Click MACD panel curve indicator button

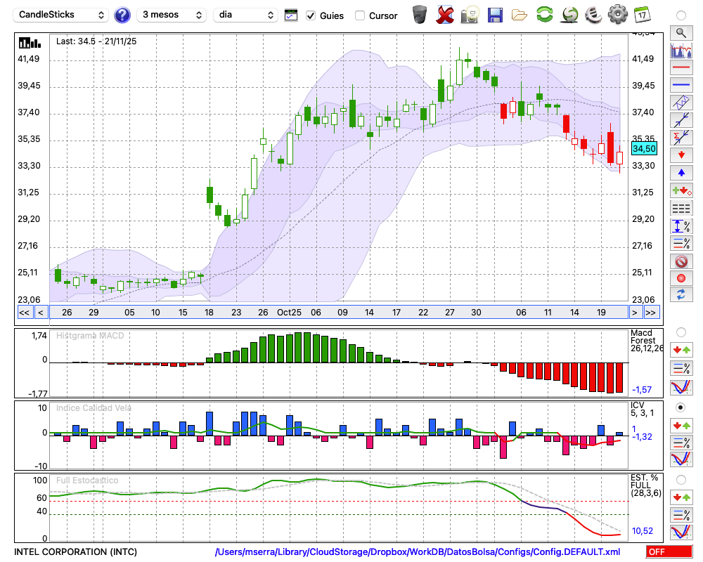click(681, 387)
